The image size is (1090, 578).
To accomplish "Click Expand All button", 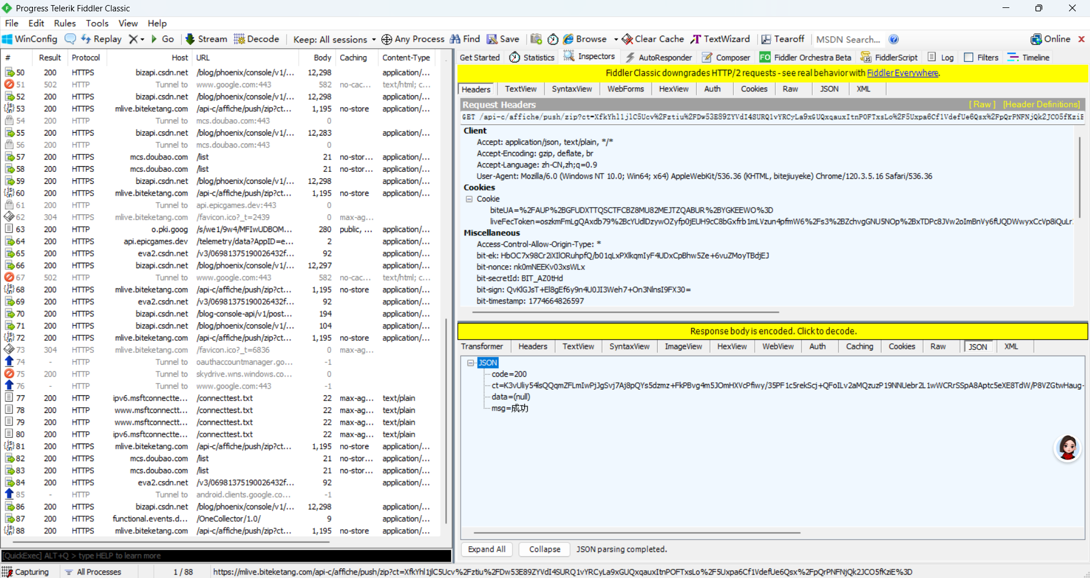I will (487, 550).
